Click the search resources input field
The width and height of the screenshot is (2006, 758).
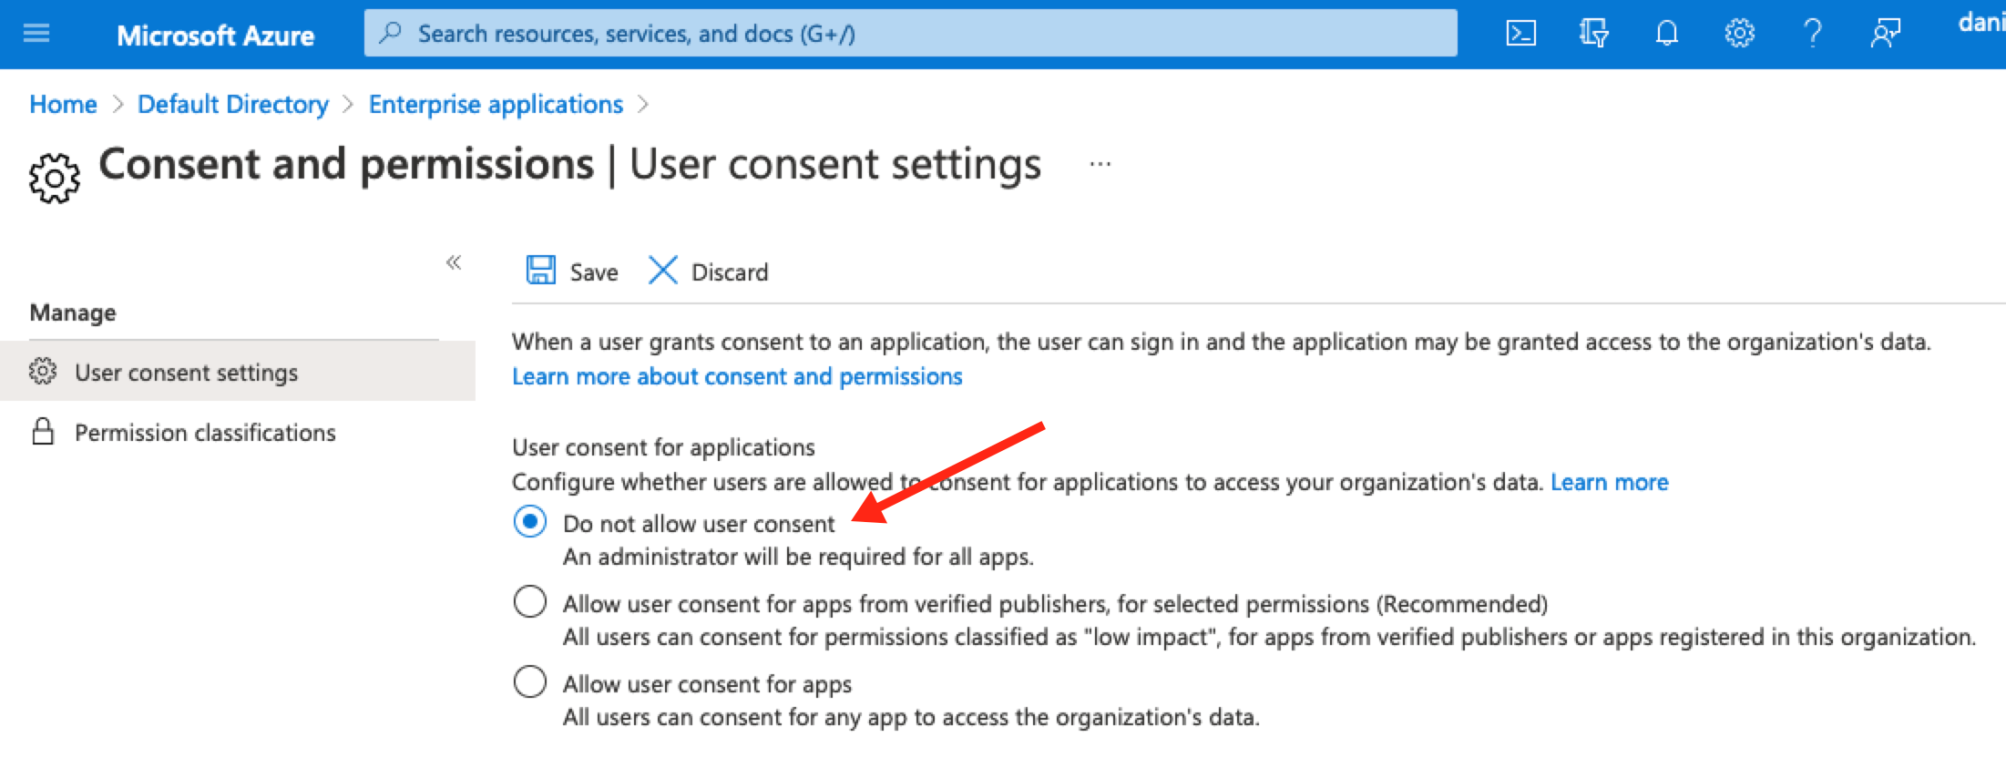coord(911,34)
